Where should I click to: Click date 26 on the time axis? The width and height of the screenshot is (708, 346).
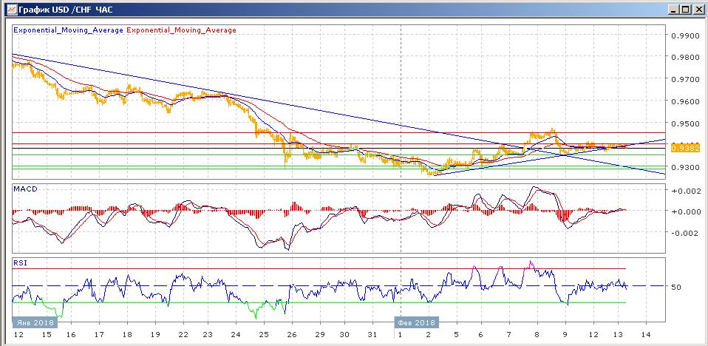292,335
